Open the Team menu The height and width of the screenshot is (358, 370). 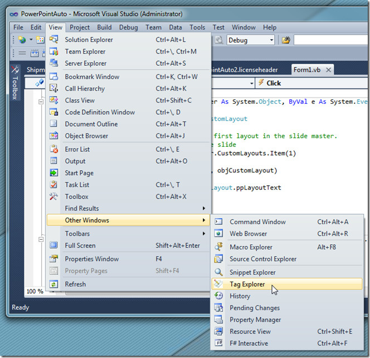[153, 27]
